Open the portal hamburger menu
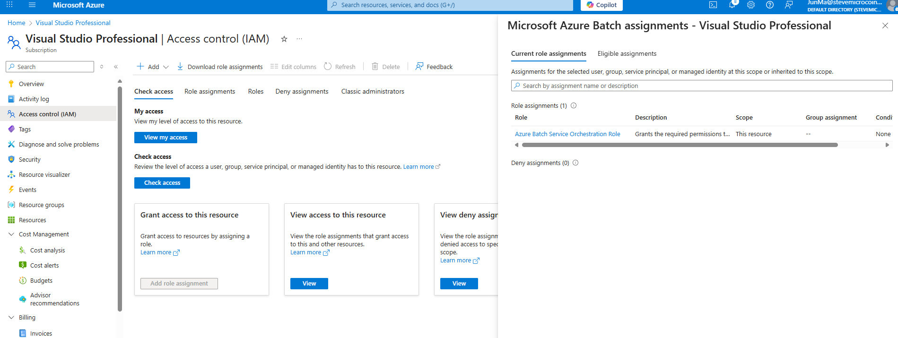The width and height of the screenshot is (898, 338). point(32,5)
